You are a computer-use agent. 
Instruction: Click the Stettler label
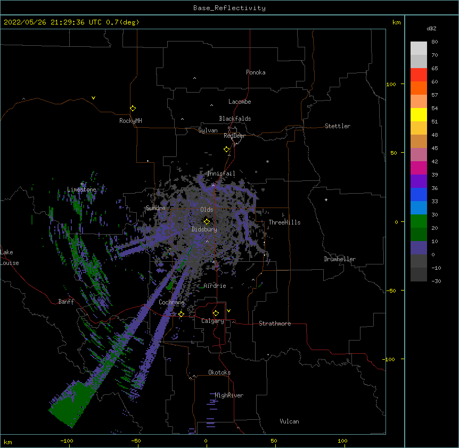tap(338, 126)
